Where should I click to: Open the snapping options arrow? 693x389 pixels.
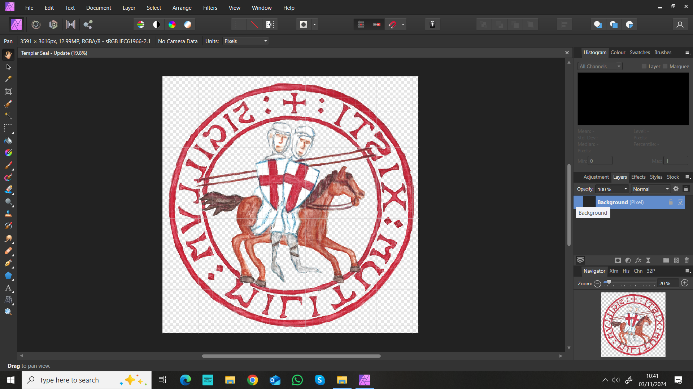point(403,24)
